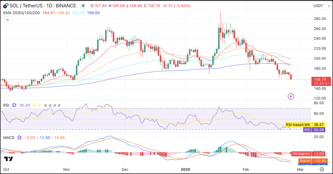Click the purple lightning bolt icon
This screenshot has height=174, width=333.
click(x=291, y=97)
